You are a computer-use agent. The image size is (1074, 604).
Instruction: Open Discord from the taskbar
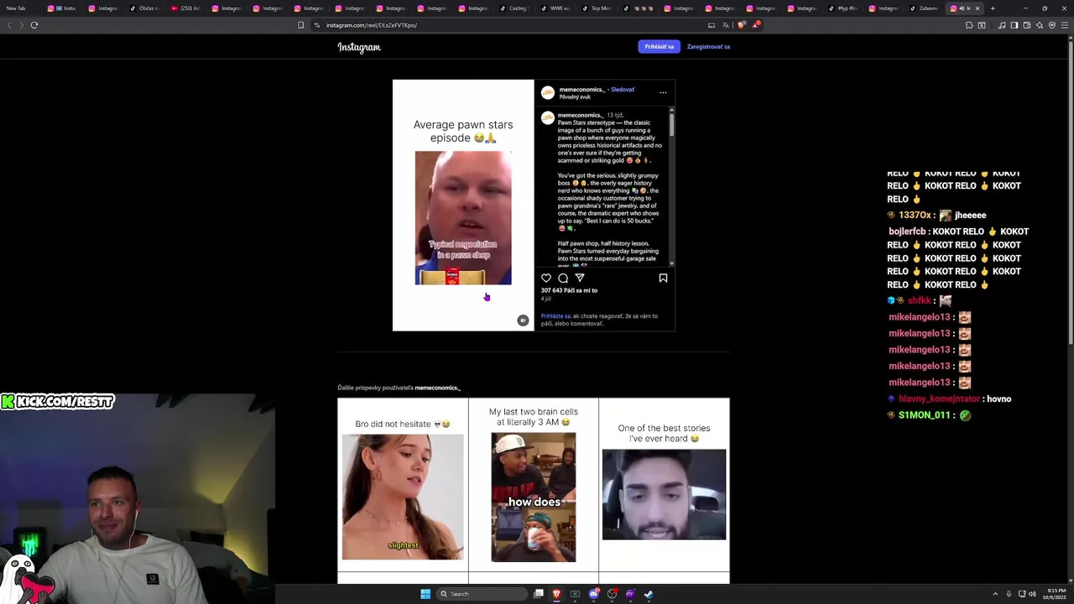pos(593,594)
